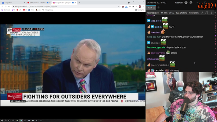
Task: Open the yt bookmark
Action: coord(25,10)
